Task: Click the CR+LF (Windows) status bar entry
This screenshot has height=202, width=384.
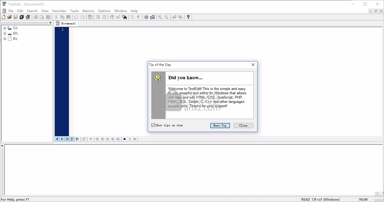Action: coord(326,200)
